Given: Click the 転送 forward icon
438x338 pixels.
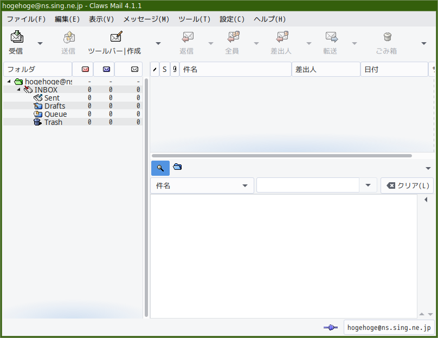Looking at the screenshot, I should 332,37.
